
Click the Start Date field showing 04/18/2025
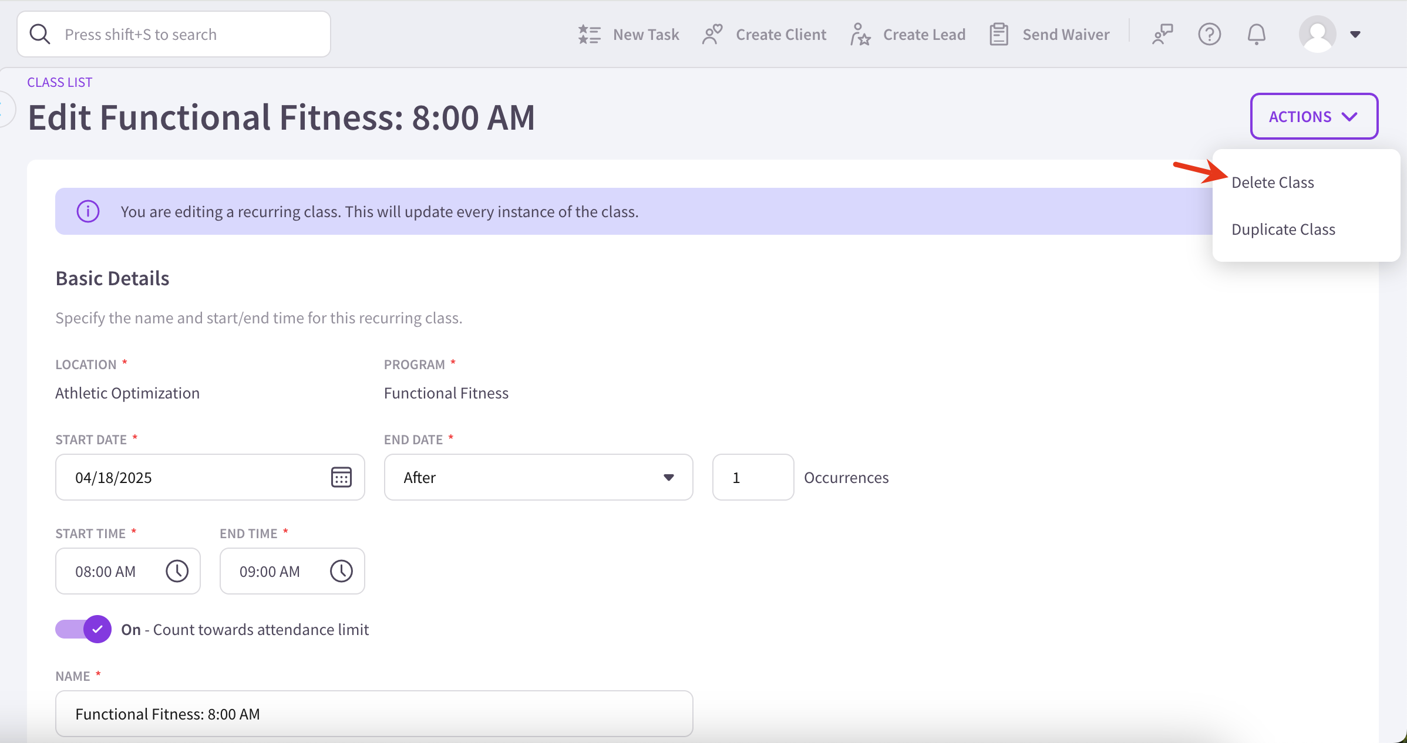click(210, 477)
